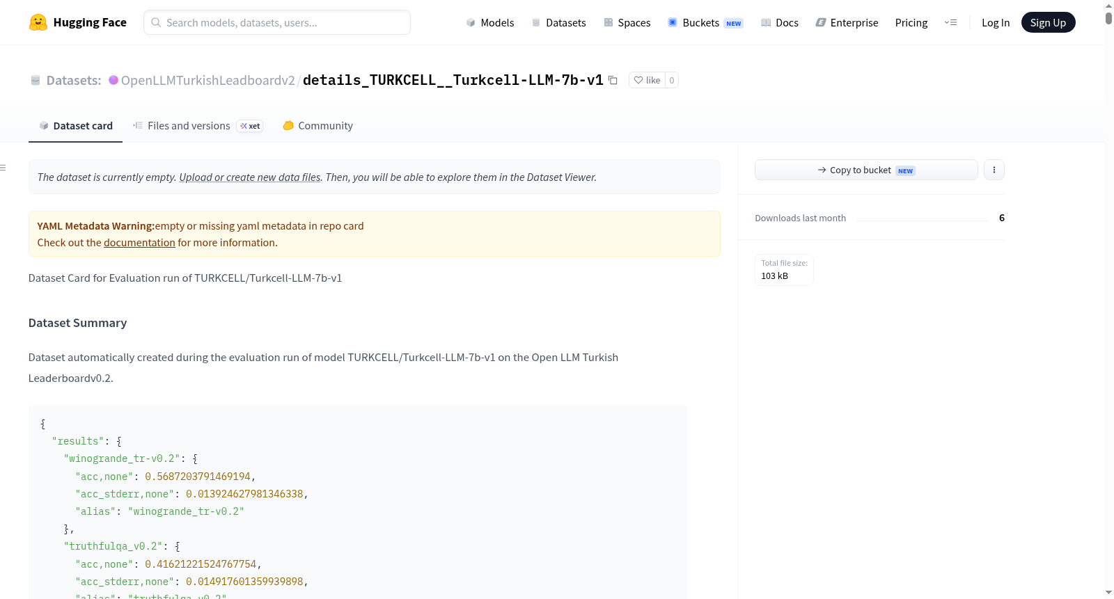Screen dimensions: 1114x599
Task: Click the search magnifier icon
Action: (x=157, y=22)
